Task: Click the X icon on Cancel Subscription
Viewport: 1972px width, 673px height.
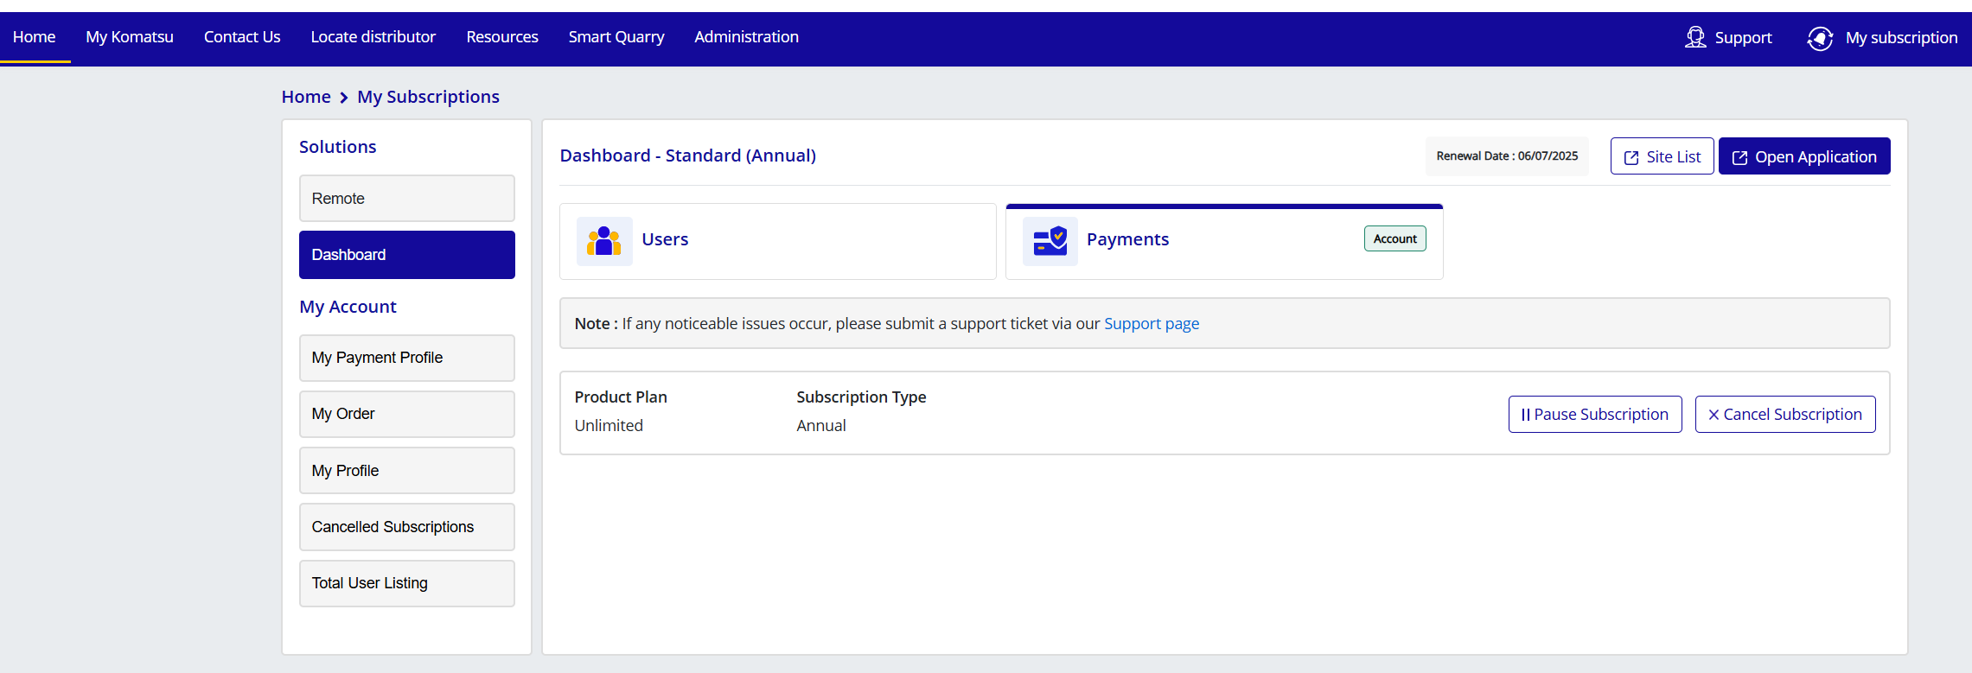Action: point(1714,415)
